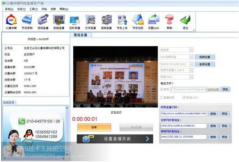
Task: Open the 皮肤 menu
Action: pyautogui.click(x=53, y=9)
